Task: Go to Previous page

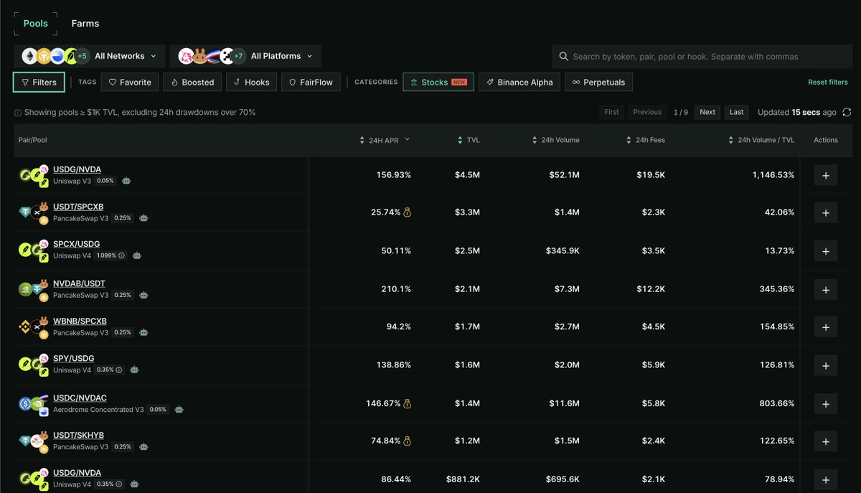Action: (647, 112)
